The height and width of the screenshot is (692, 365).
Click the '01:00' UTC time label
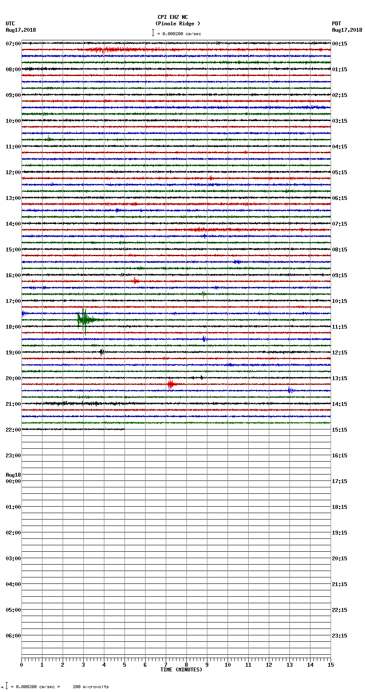[13, 507]
